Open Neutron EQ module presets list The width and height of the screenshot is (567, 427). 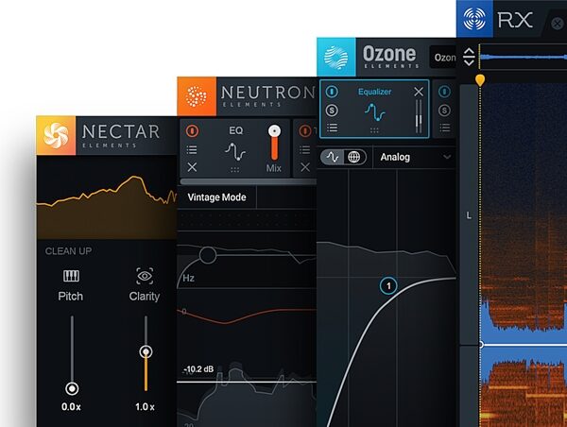[x=192, y=149]
